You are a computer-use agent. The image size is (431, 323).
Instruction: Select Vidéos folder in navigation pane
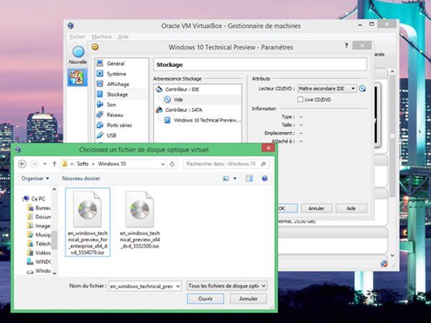point(39,253)
